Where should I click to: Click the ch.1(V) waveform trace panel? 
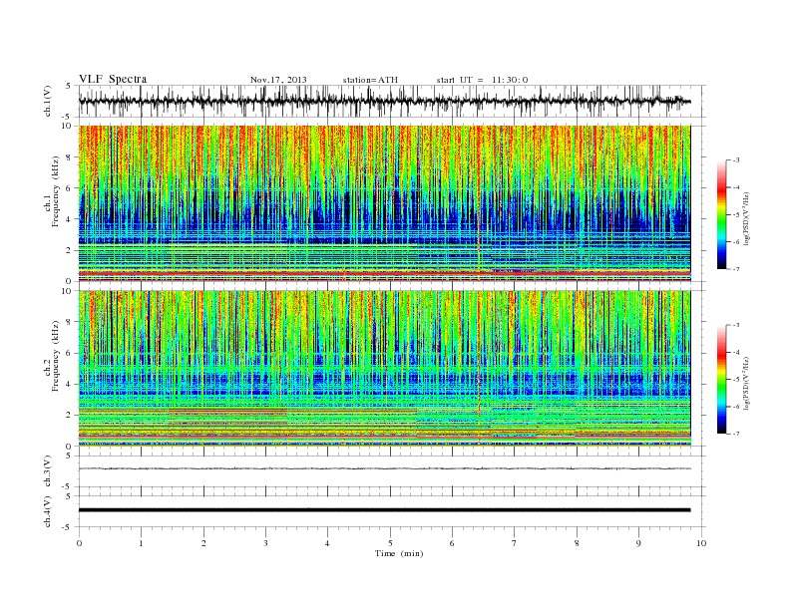pos(392,101)
